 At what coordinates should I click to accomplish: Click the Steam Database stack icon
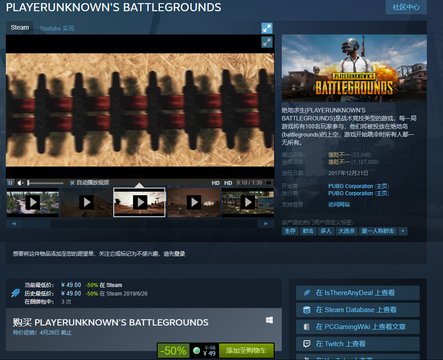[306, 310]
